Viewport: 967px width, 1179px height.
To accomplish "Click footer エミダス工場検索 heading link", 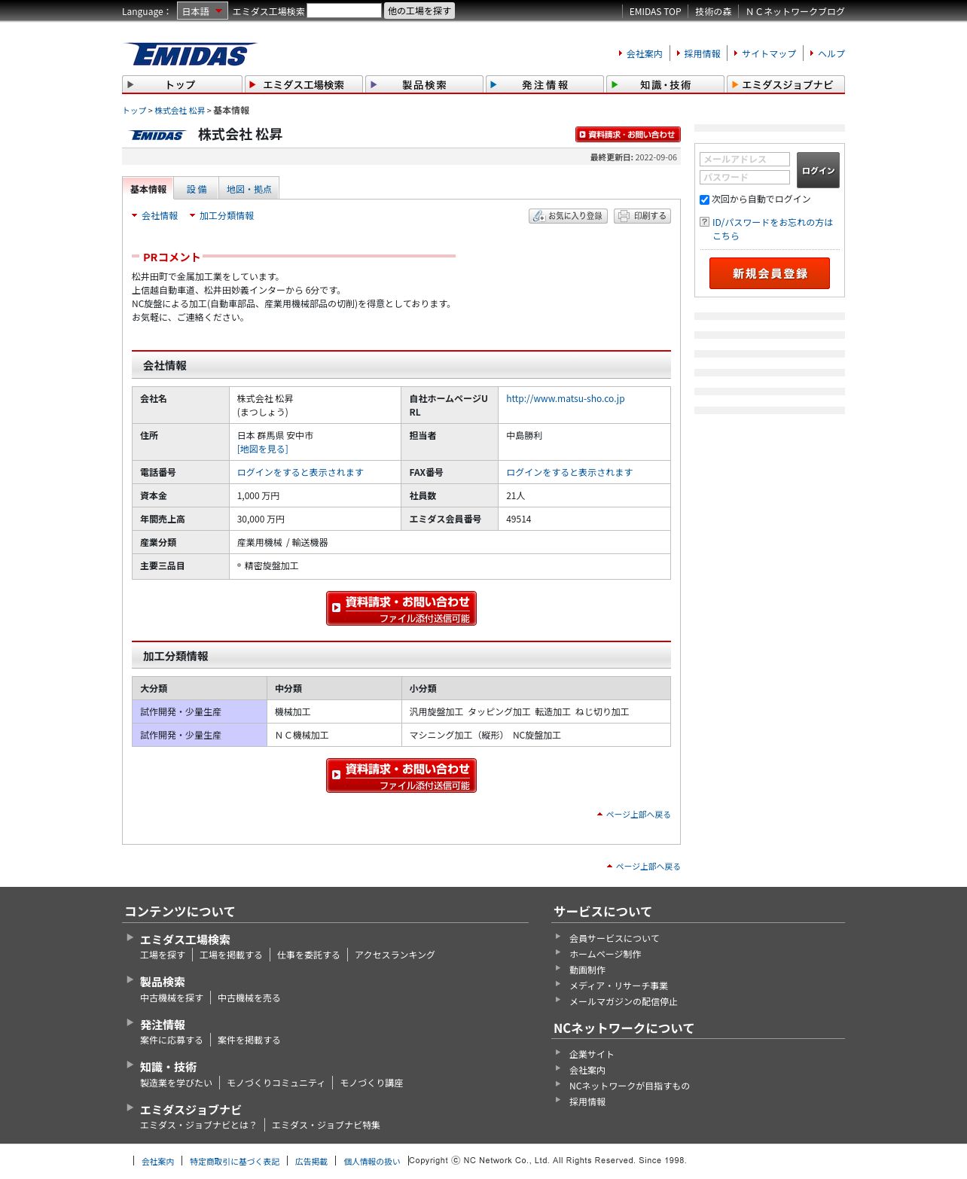I will tap(185, 940).
